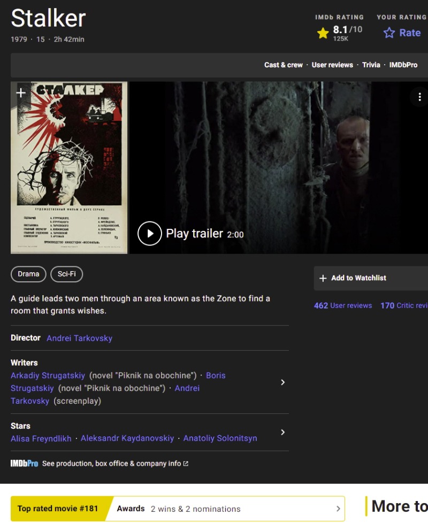Click the plus icon in Add to Watchlist
Screen dimensions: 428x524
coord(323,278)
